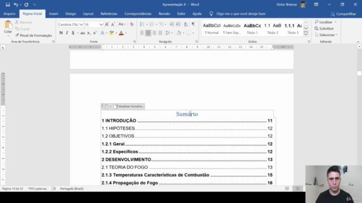Undo the last action
Screen dimensions: 362x203
click(x=16, y=5)
